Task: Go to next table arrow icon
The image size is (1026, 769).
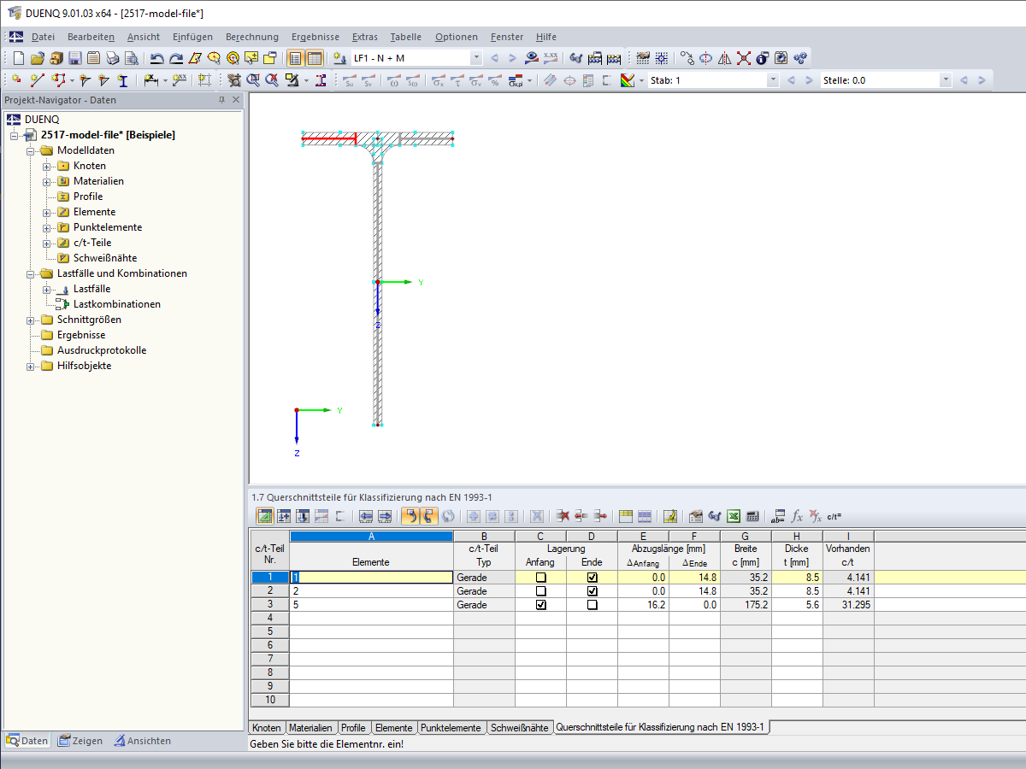Action: coord(385,516)
